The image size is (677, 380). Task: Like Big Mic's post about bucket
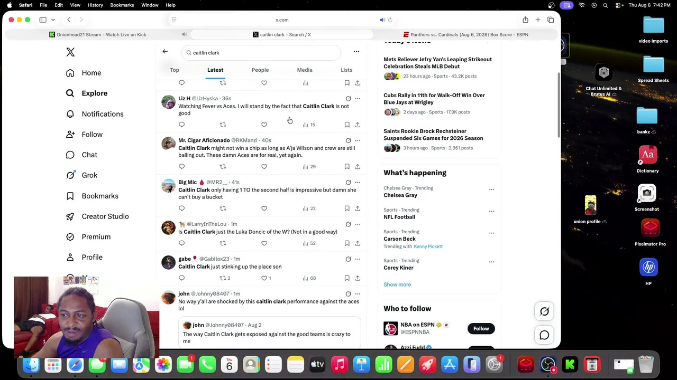pos(264,208)
